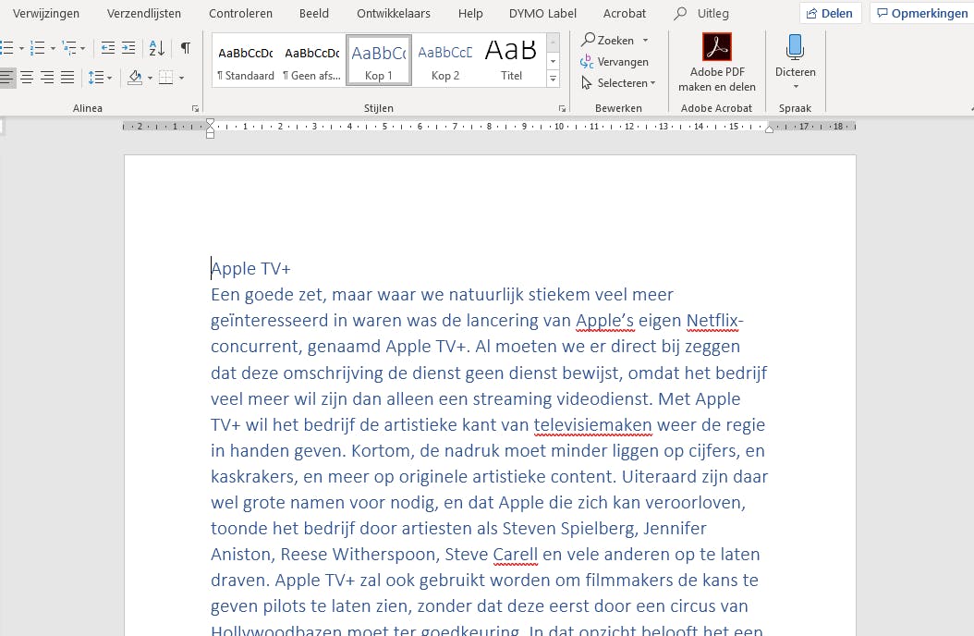Click the Zoeken search button
The width and height of the screenshot is (974, 636).
pyautogui.click(x=607, y=41)
